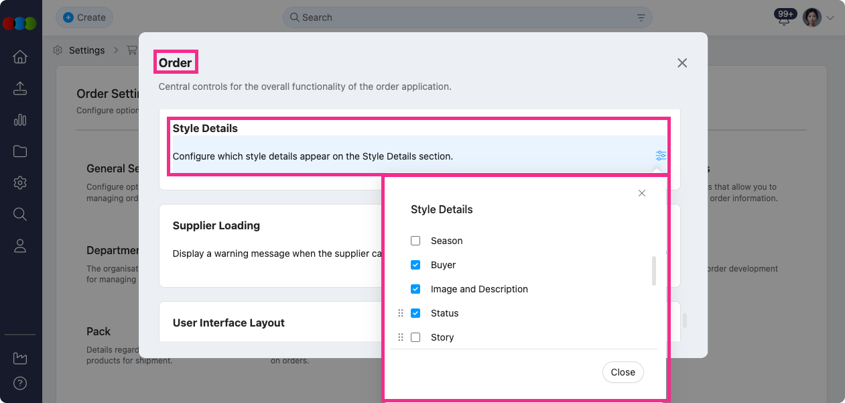
Task: Uncheck Image and Description checkbox
Action: pyautogui.click(x=415, y=289)
